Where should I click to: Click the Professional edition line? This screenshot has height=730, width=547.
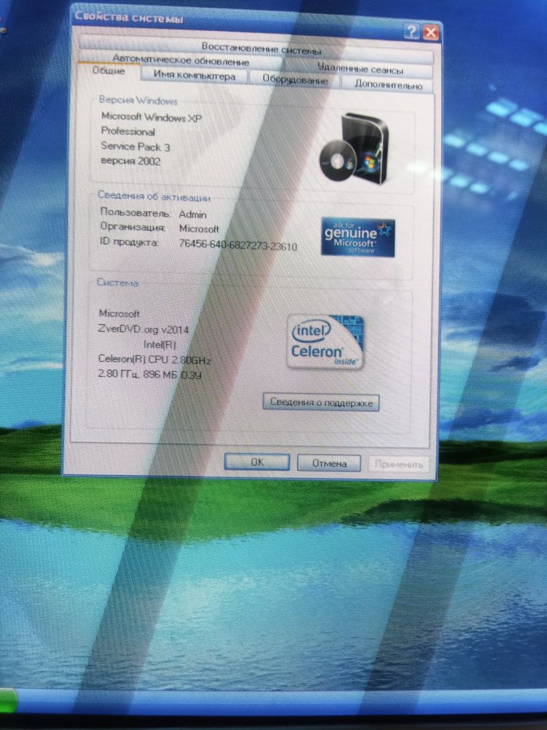(128, 131)
